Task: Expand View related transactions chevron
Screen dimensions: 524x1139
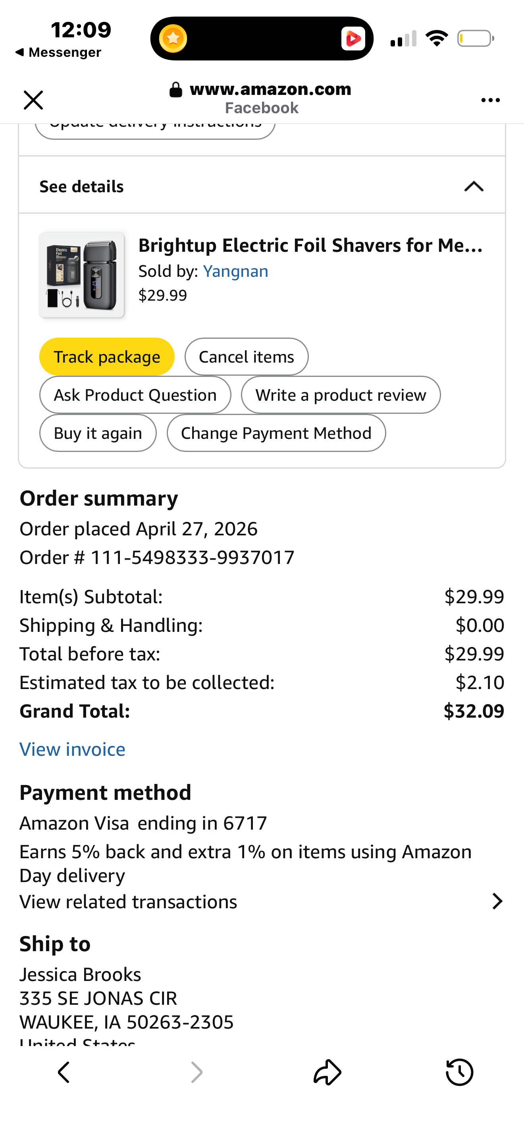Action: click(x=497, y=902)
